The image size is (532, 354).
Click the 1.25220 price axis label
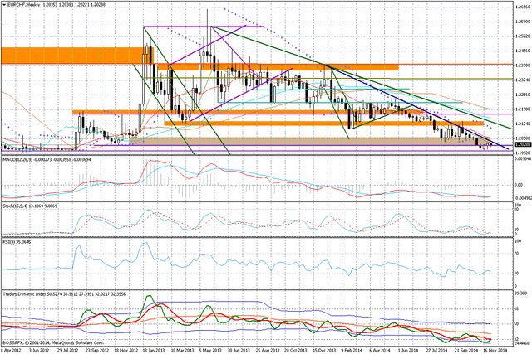coord(523,36)
